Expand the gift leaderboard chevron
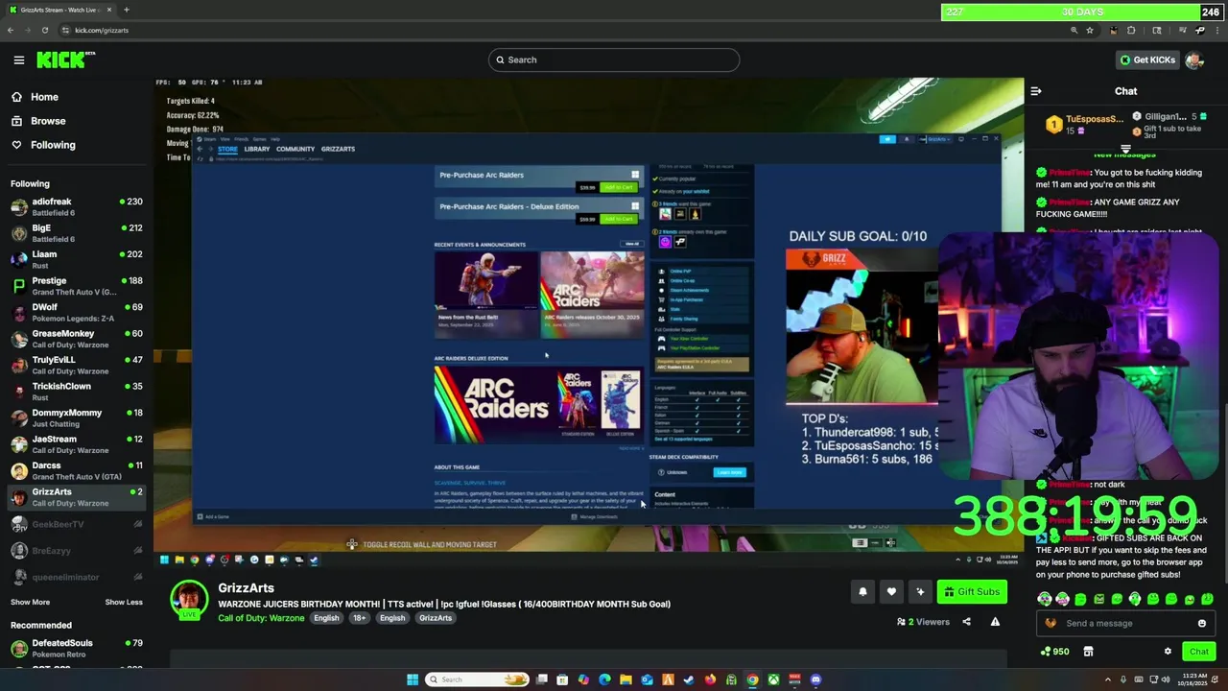This screenshot has height=691, width=1228. pos(1125,148)
